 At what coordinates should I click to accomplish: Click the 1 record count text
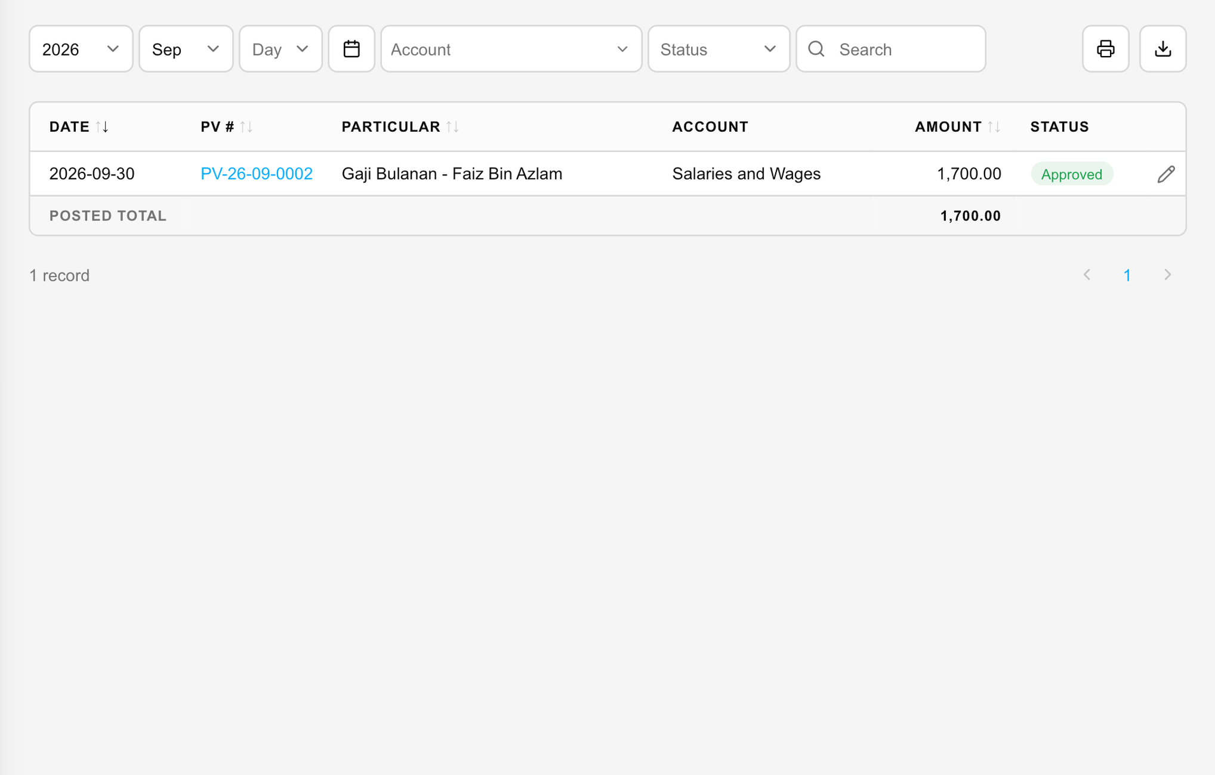[x=59, y=275]
